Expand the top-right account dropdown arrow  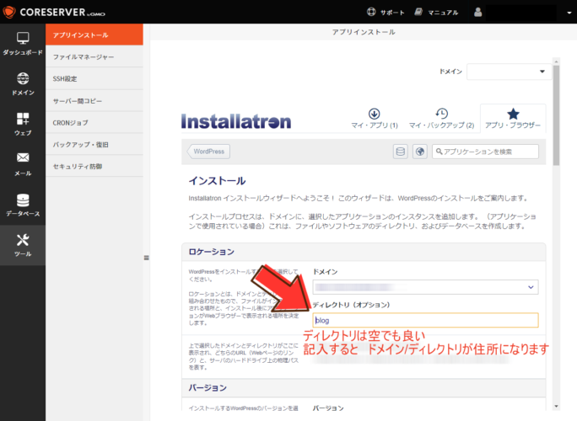[569, 13]
